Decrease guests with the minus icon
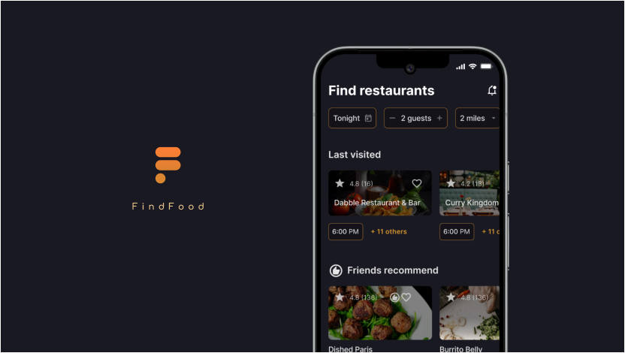625x353 pixels. (392, 118)
